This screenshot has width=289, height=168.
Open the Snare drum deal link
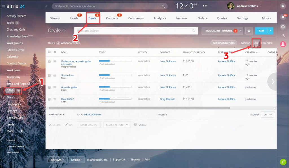point(67,75)
